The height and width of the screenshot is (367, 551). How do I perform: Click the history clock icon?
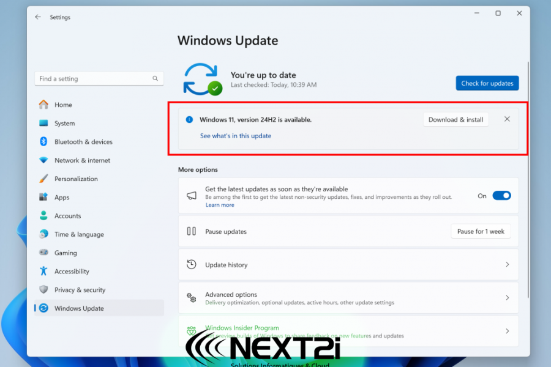click(x=192, y=264)
